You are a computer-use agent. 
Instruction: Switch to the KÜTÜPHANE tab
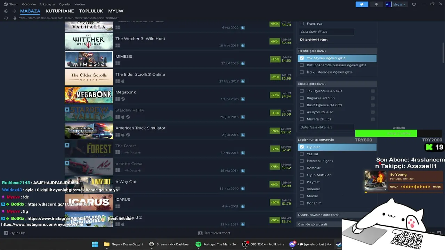coord(59,11)
